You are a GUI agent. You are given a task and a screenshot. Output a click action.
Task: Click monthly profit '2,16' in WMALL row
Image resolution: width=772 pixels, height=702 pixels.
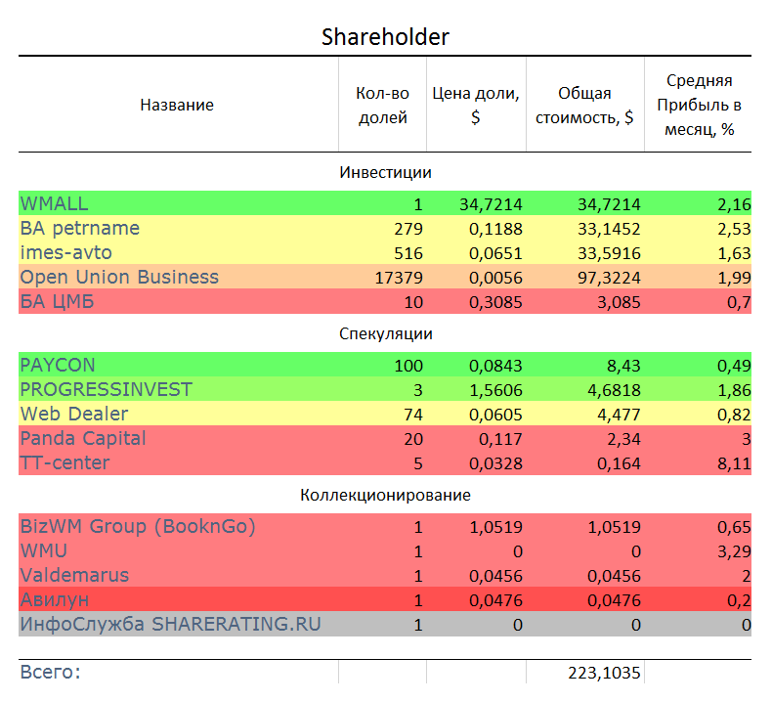734,204
